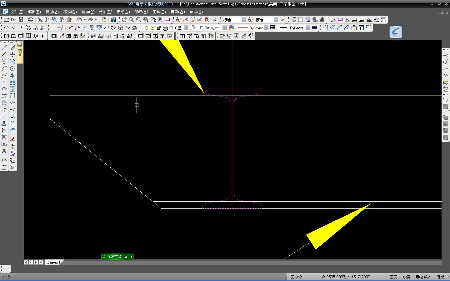The height and width of the screenshot is (281, 450).
Task: Open a file with the folder icon
Action: [13, 20]
